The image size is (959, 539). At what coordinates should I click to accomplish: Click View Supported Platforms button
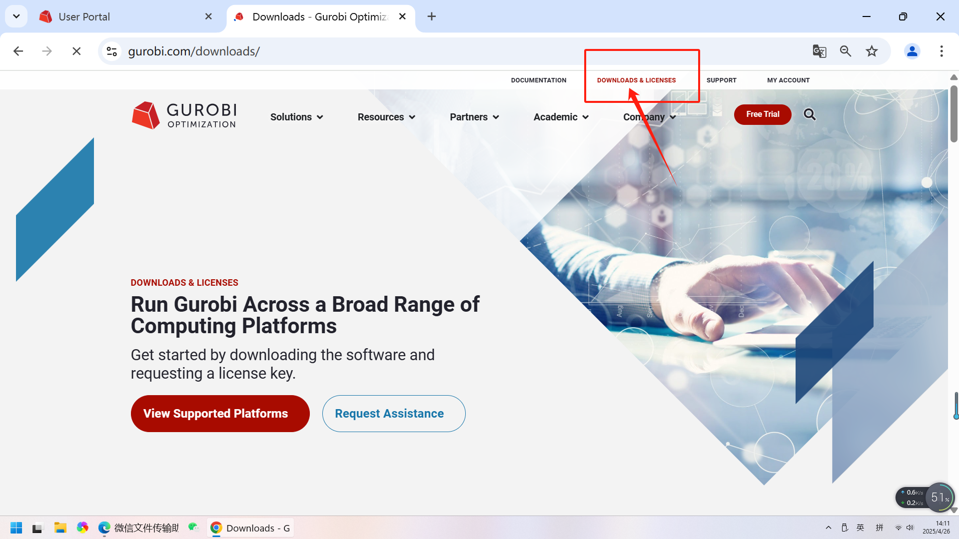220,414
